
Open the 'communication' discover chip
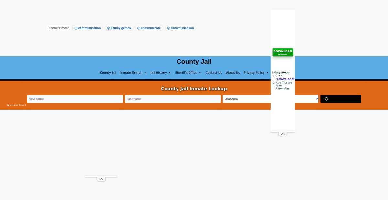(x=88, y=28)
